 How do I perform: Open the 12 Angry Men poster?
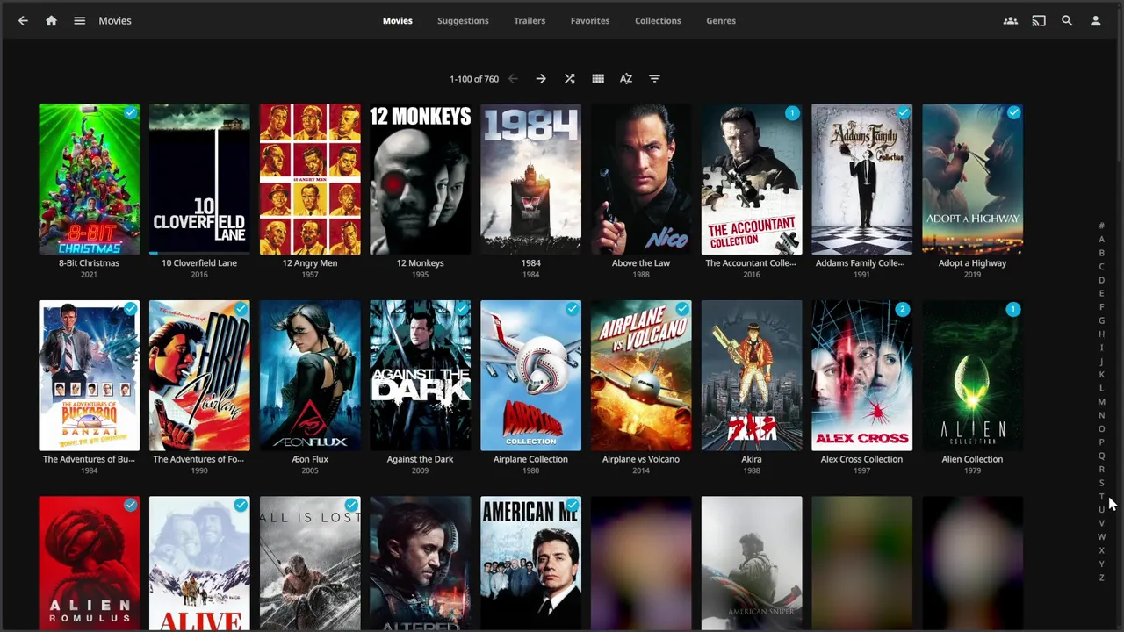click(310, 179)
